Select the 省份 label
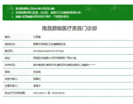Screen dimensions: 133x104 [8, 37]
